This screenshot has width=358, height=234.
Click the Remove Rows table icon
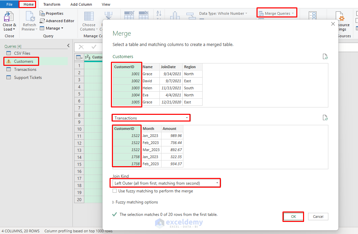[x=144, y=15]
